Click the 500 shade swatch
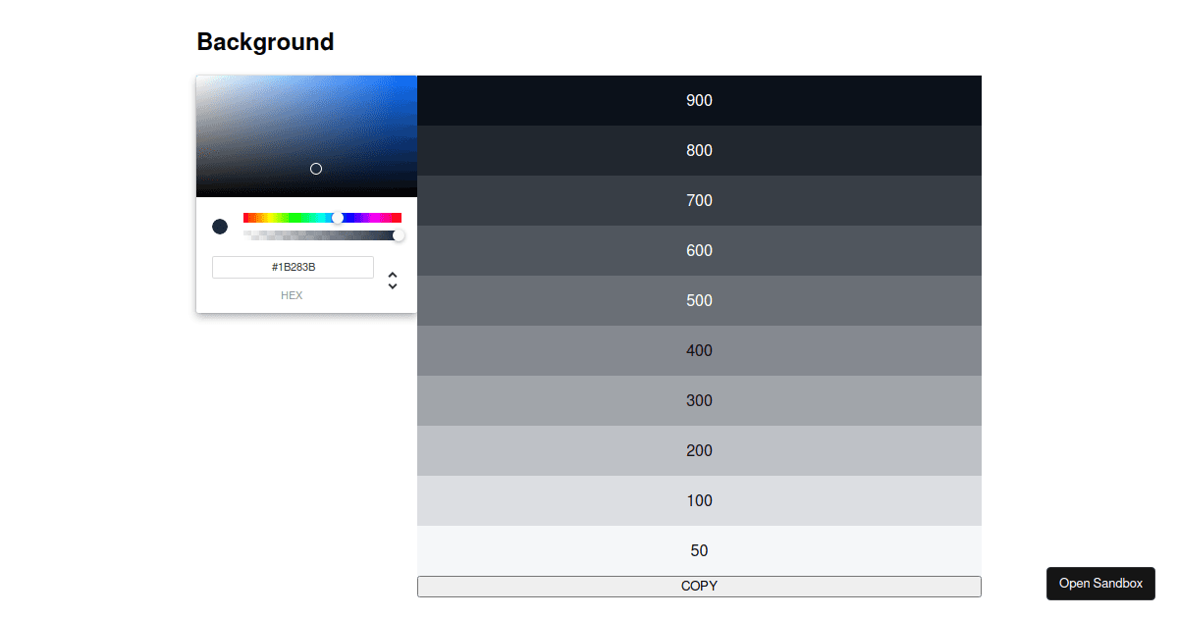 click(x=699, y=300)
